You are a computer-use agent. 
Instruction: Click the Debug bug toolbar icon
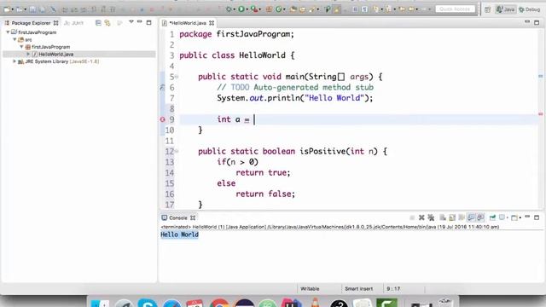[229, 9]
